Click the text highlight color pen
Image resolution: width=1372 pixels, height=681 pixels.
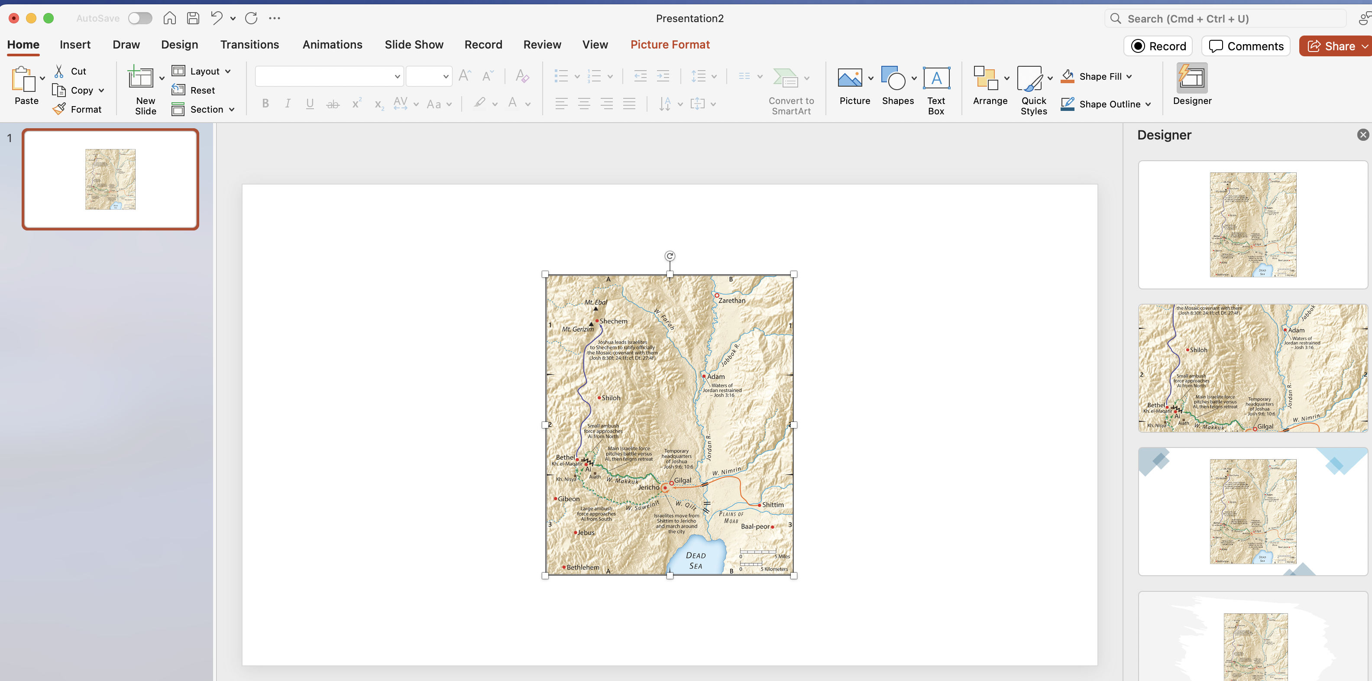tap(479, 103)
